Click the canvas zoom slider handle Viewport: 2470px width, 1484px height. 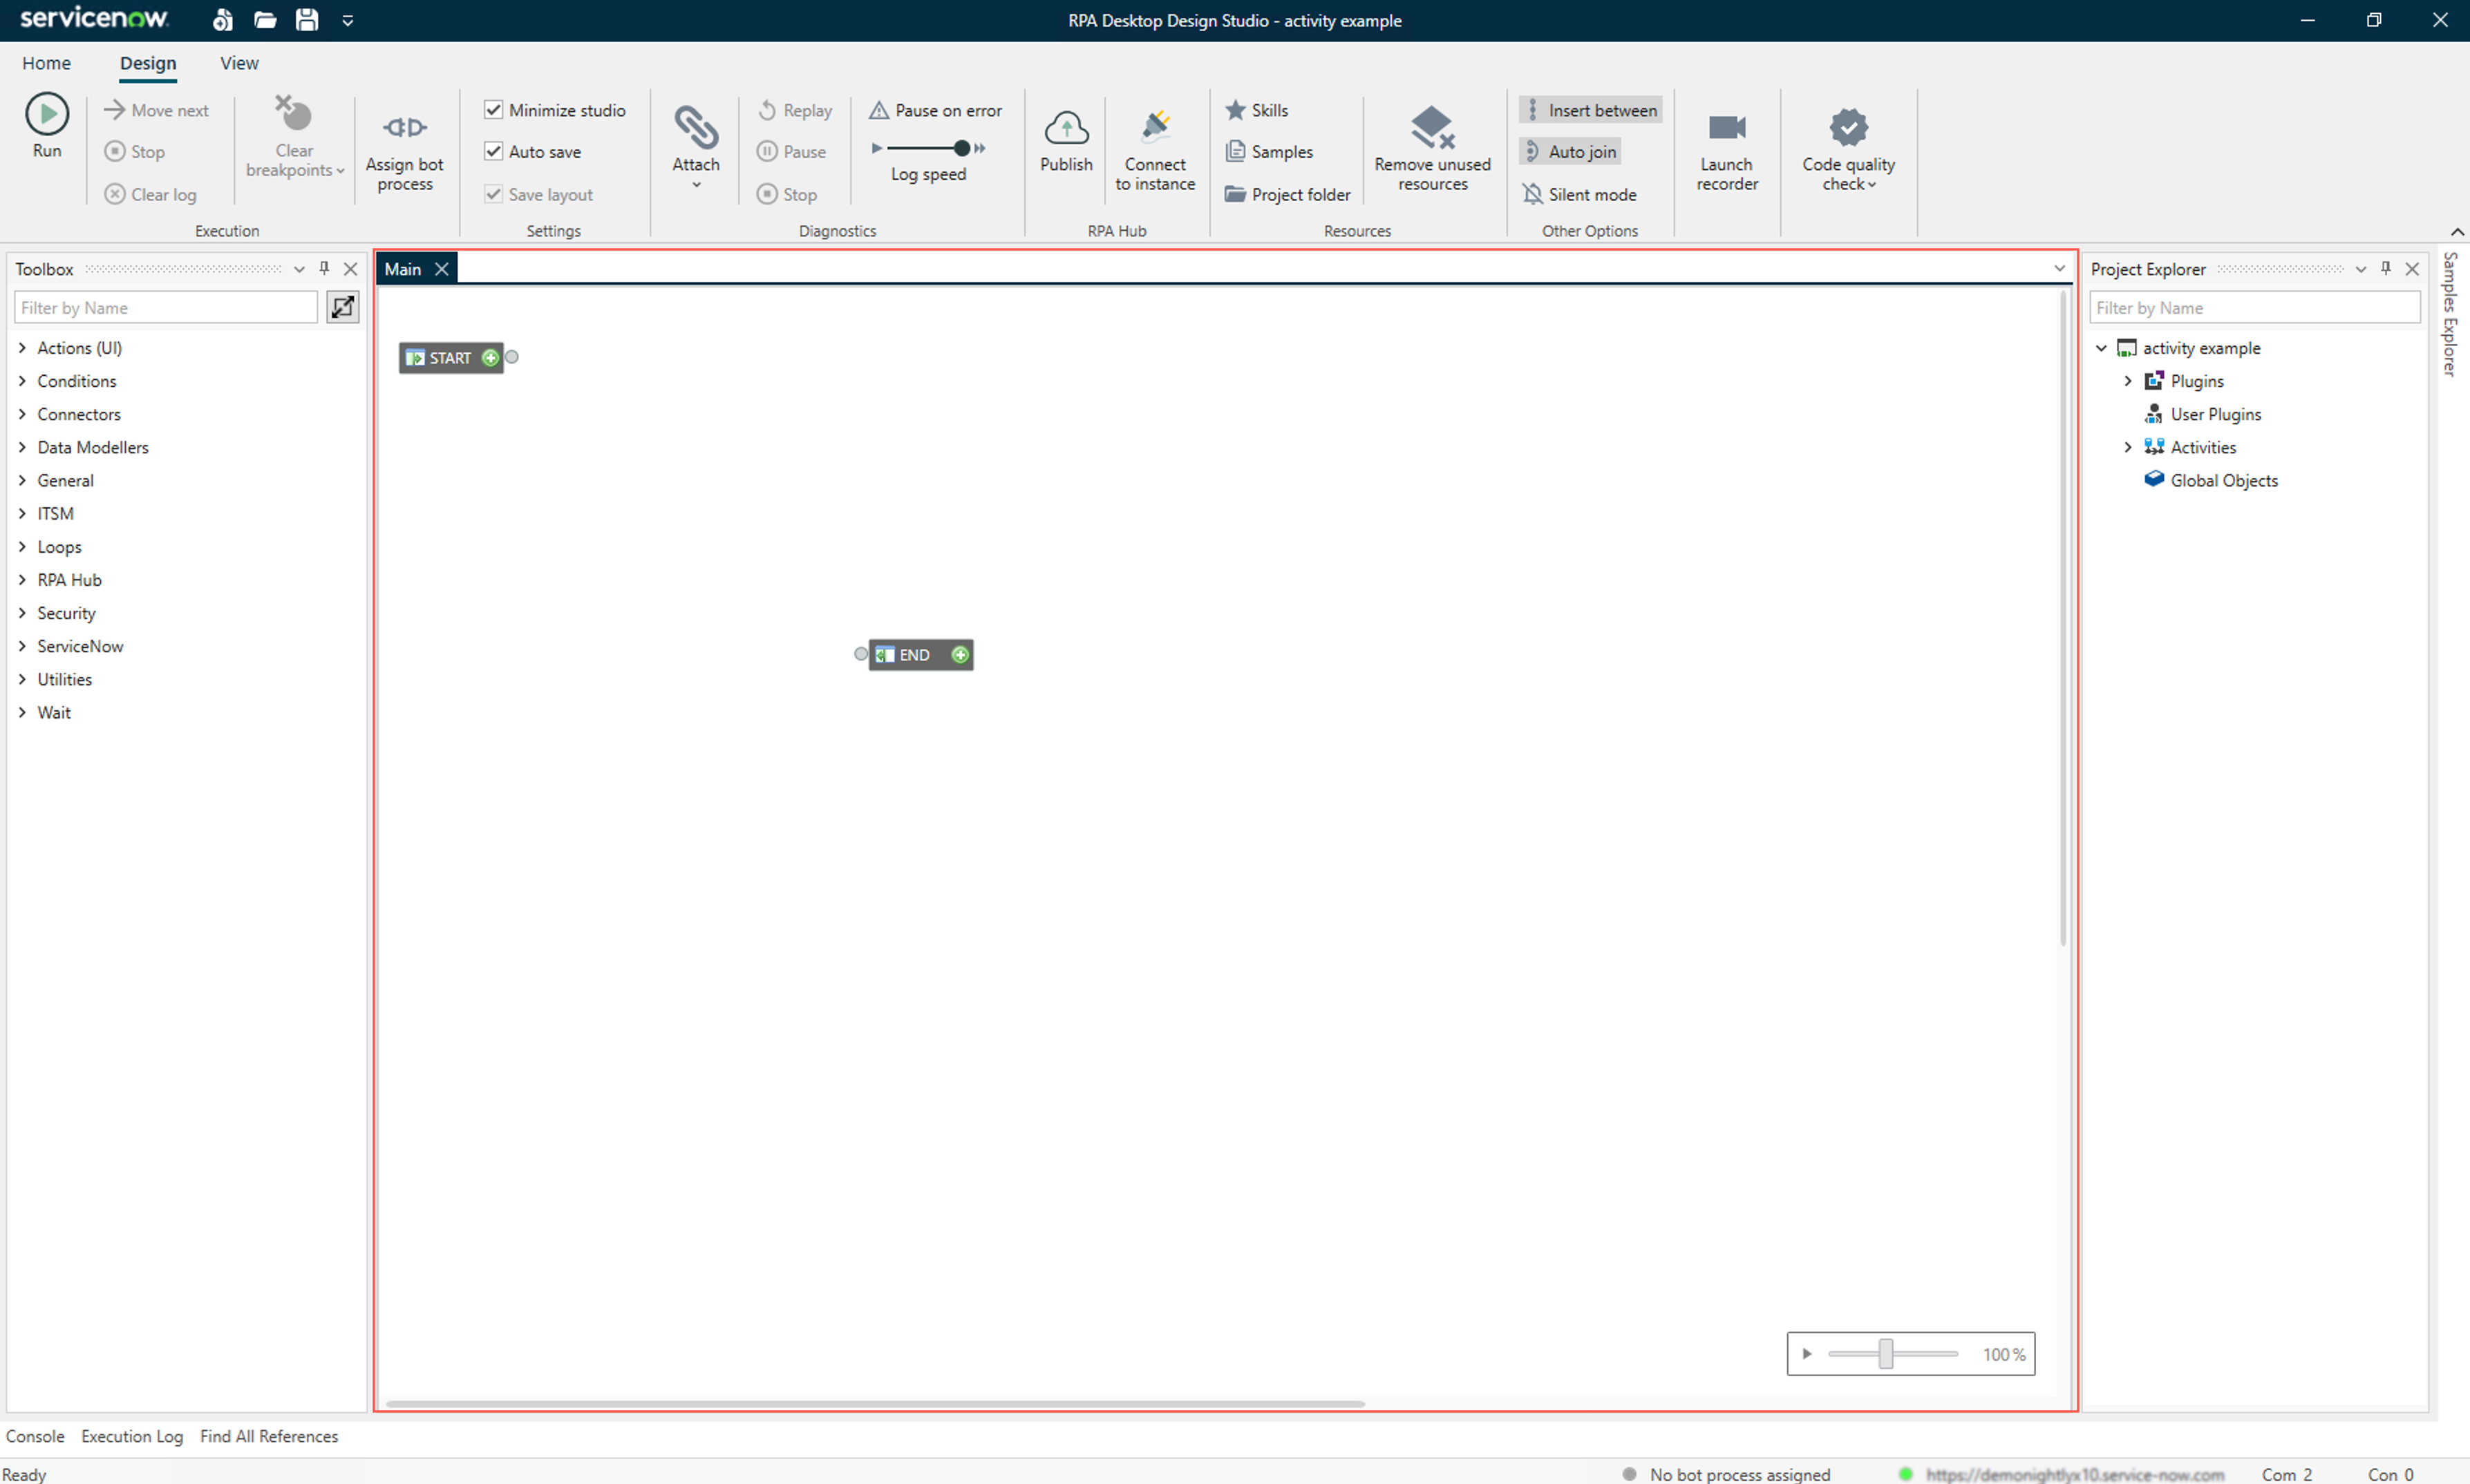click(1885, 1353)
